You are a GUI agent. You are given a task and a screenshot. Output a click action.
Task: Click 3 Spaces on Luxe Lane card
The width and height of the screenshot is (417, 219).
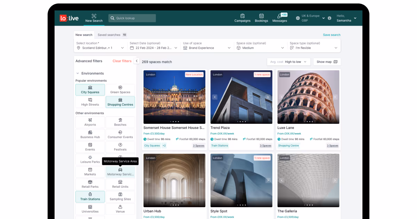pyautogui.click(x=333, y=146)
